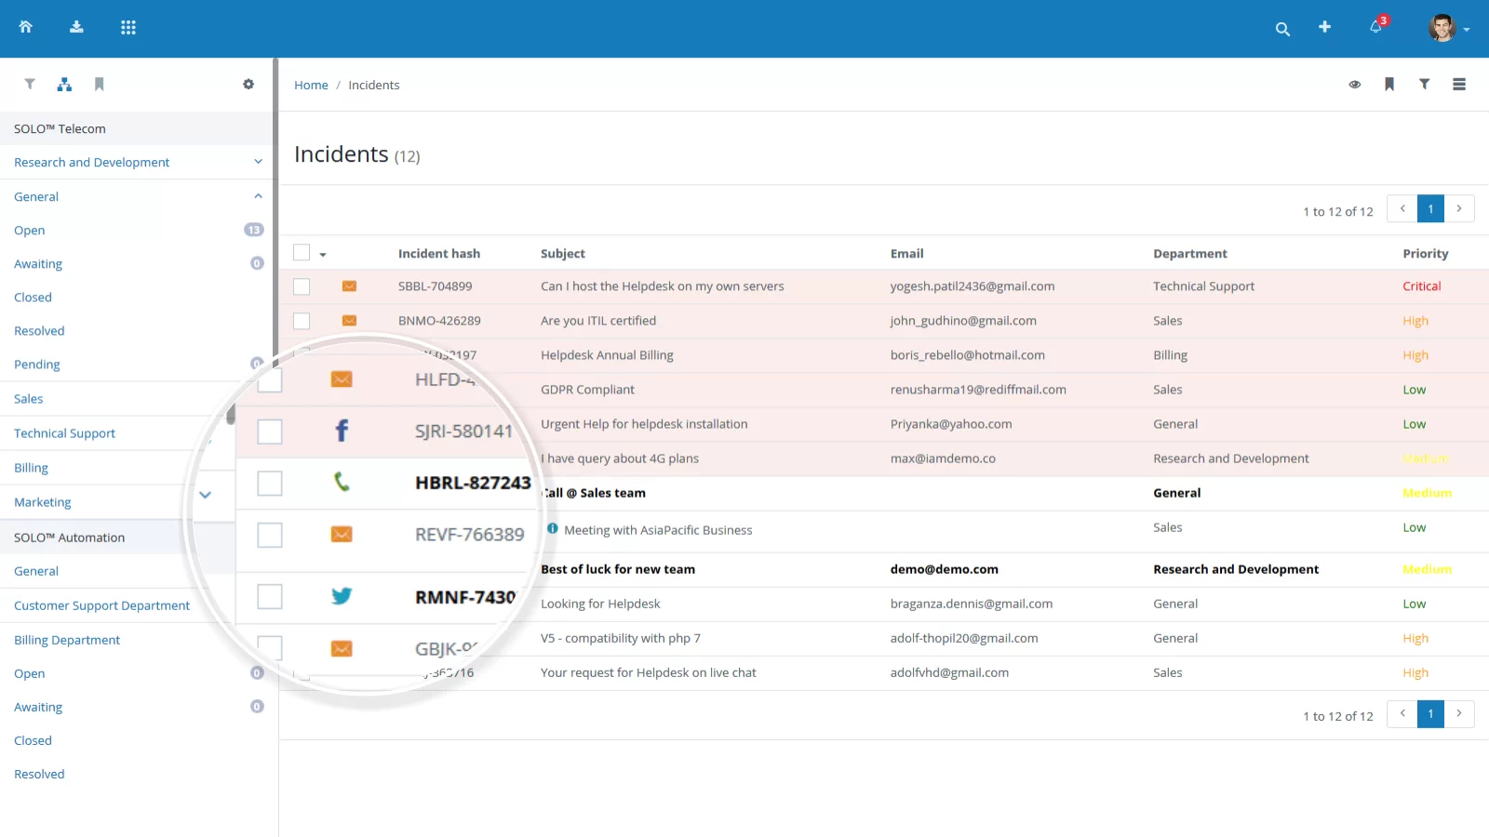Go to next page using top pagination arrow

pyautogui.click(x=1459, y=208)
